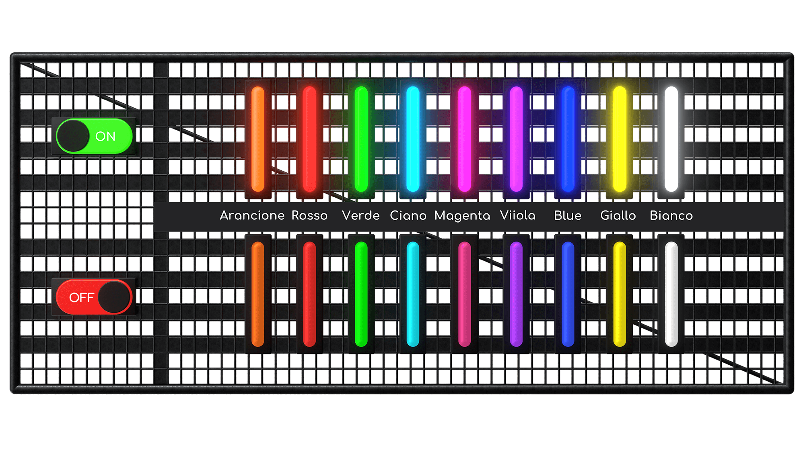Viewport: 805px width, 452px height.
Task: Click the Ciano label text
Action: tap(408, 216)
